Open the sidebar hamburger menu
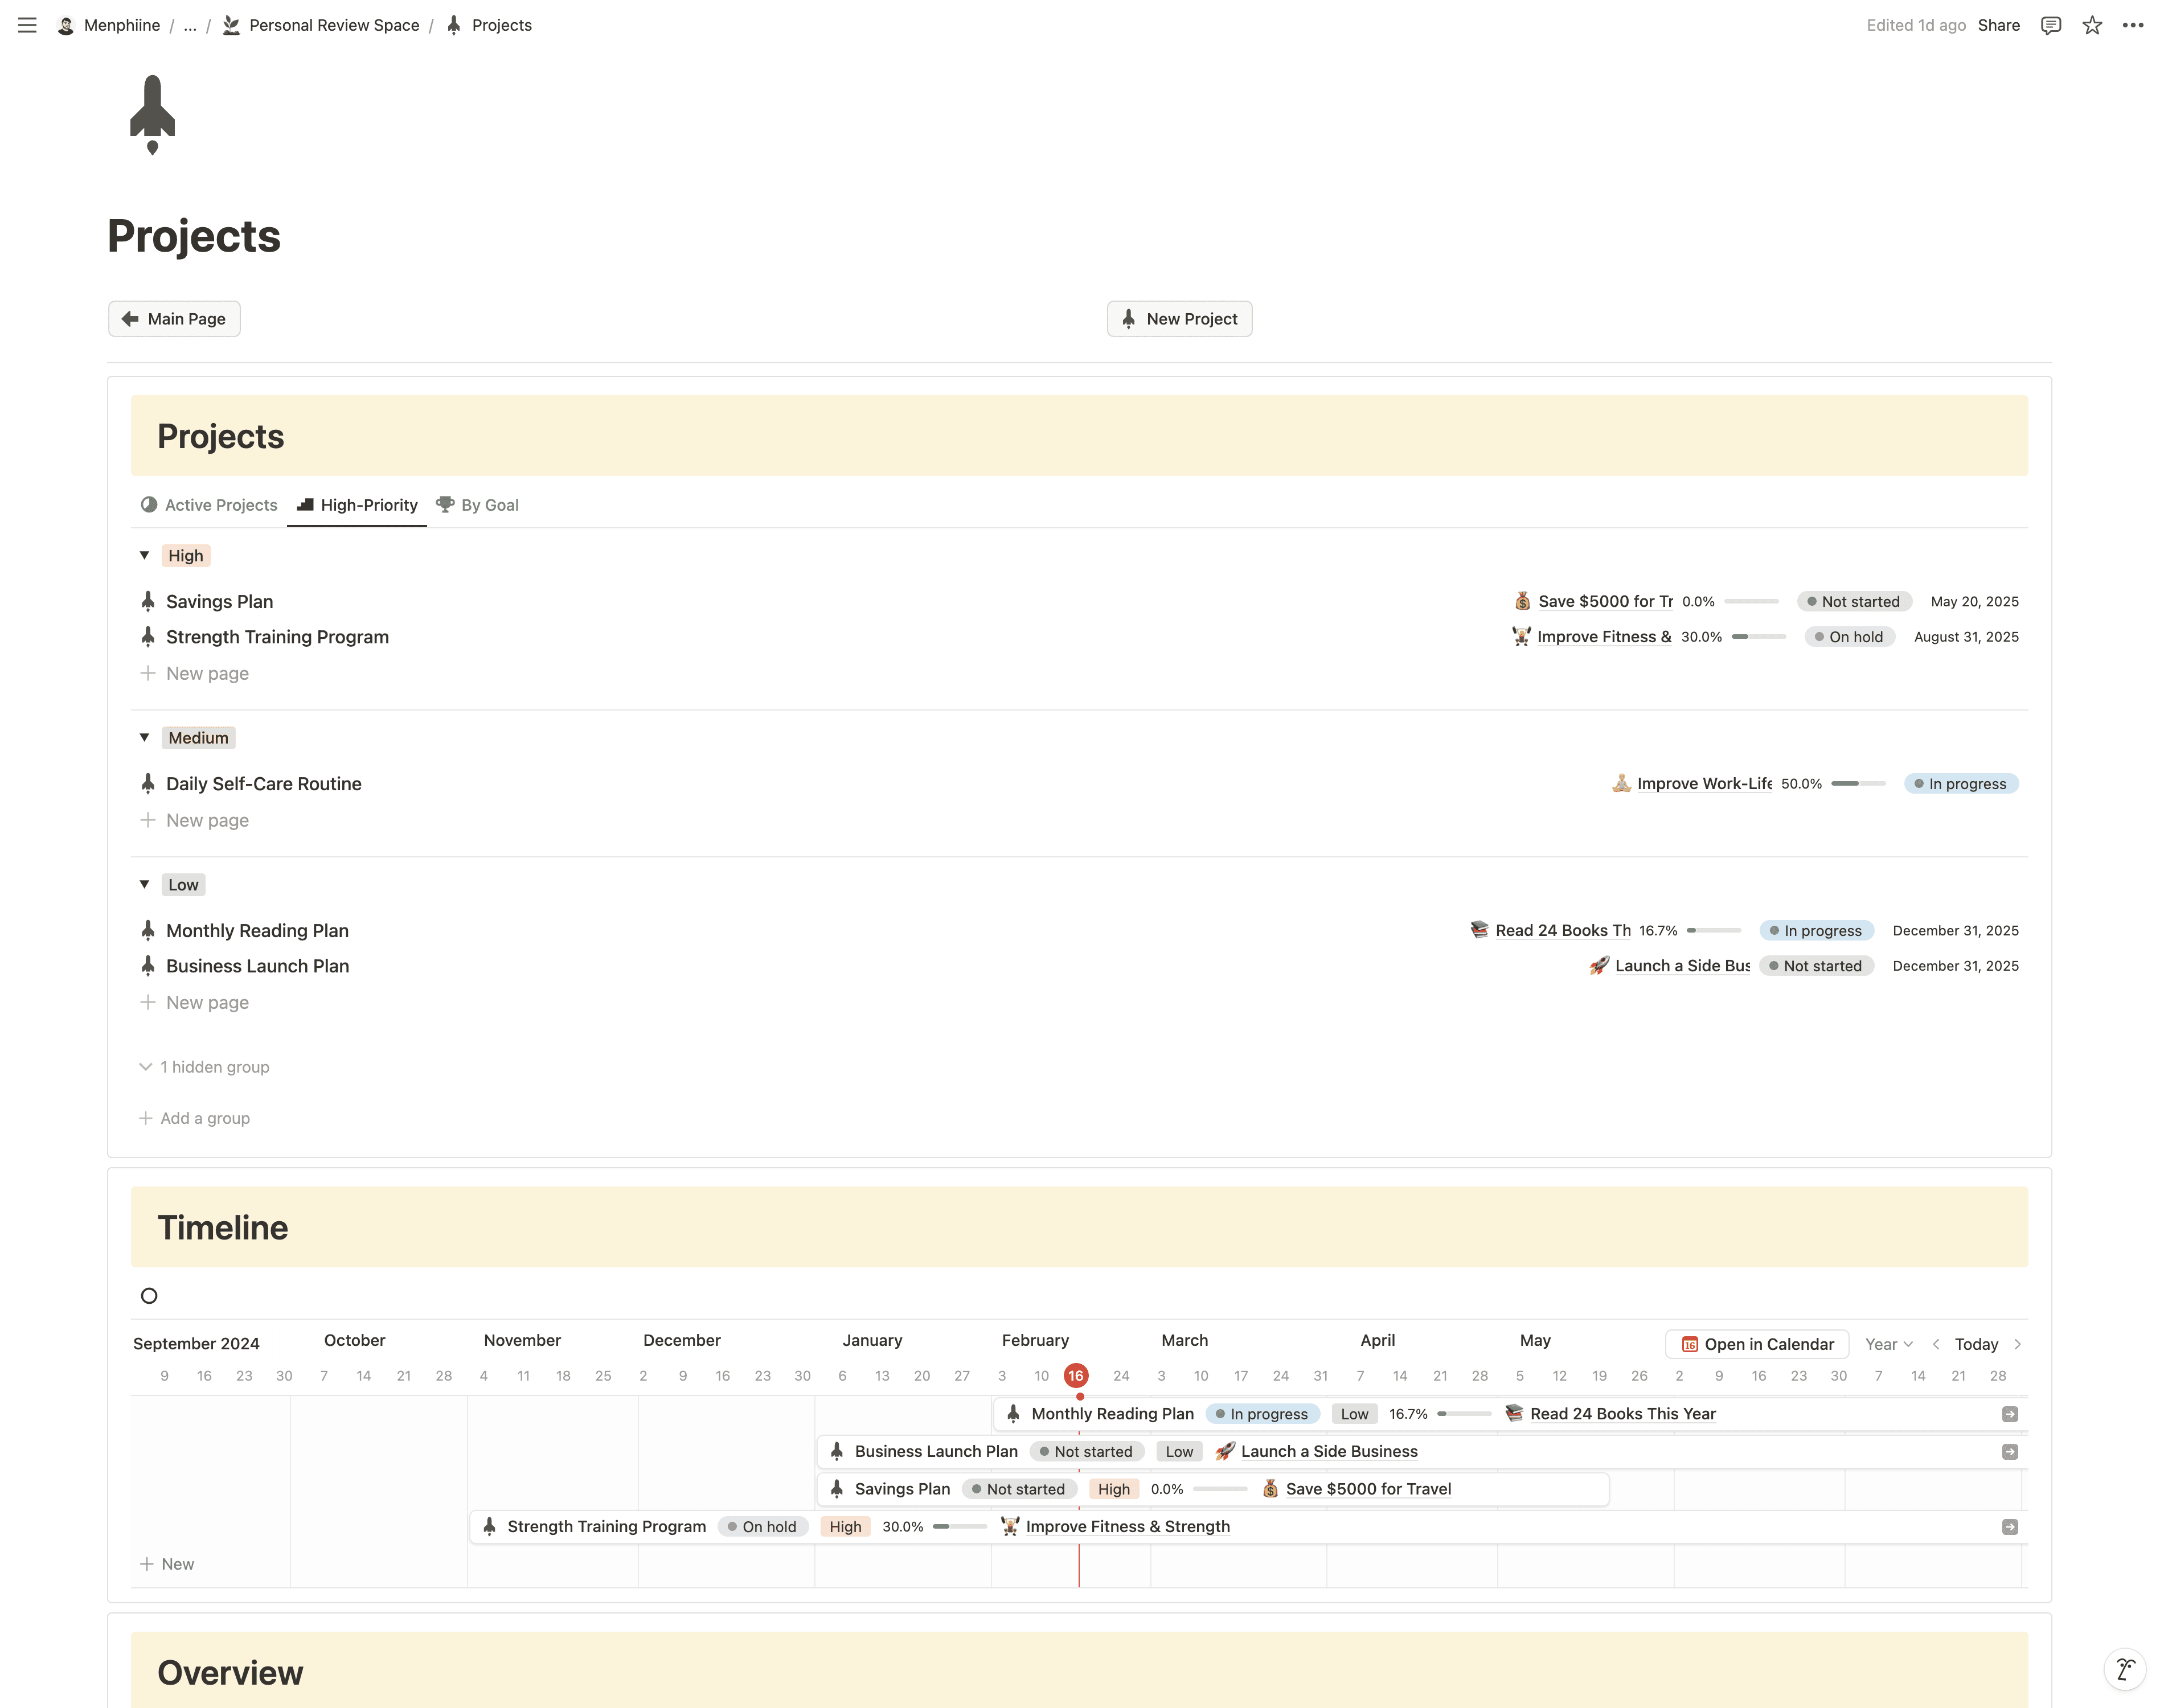2164x1708 pixels. (27, 25)
